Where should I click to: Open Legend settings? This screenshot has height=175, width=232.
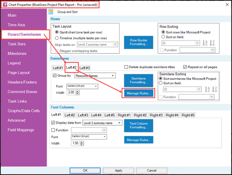click(14, 63)
